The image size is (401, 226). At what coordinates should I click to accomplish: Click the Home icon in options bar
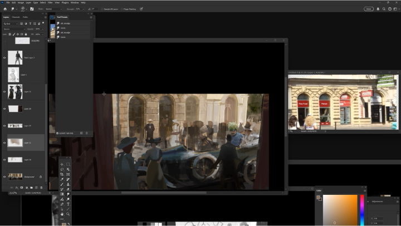[x=5, y=9]
